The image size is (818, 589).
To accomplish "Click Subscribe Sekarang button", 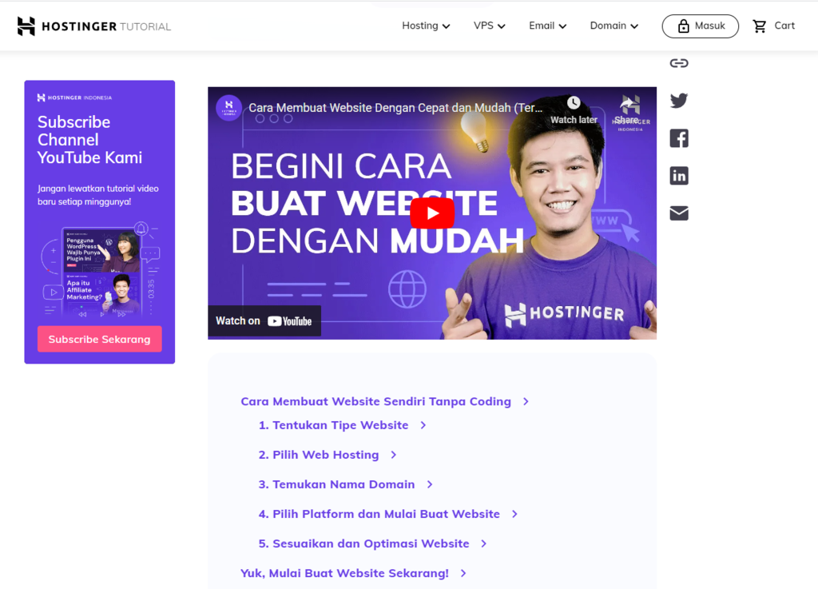I will tap(100, 339).
